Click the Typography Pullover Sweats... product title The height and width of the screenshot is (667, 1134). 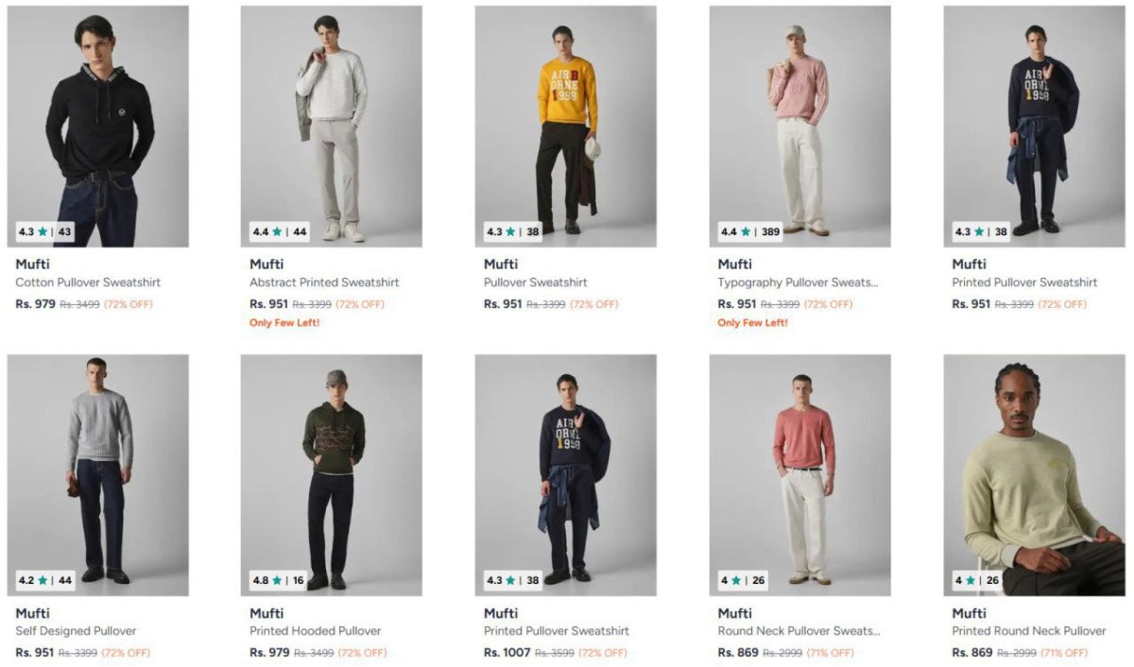click(x=798, y=282)
